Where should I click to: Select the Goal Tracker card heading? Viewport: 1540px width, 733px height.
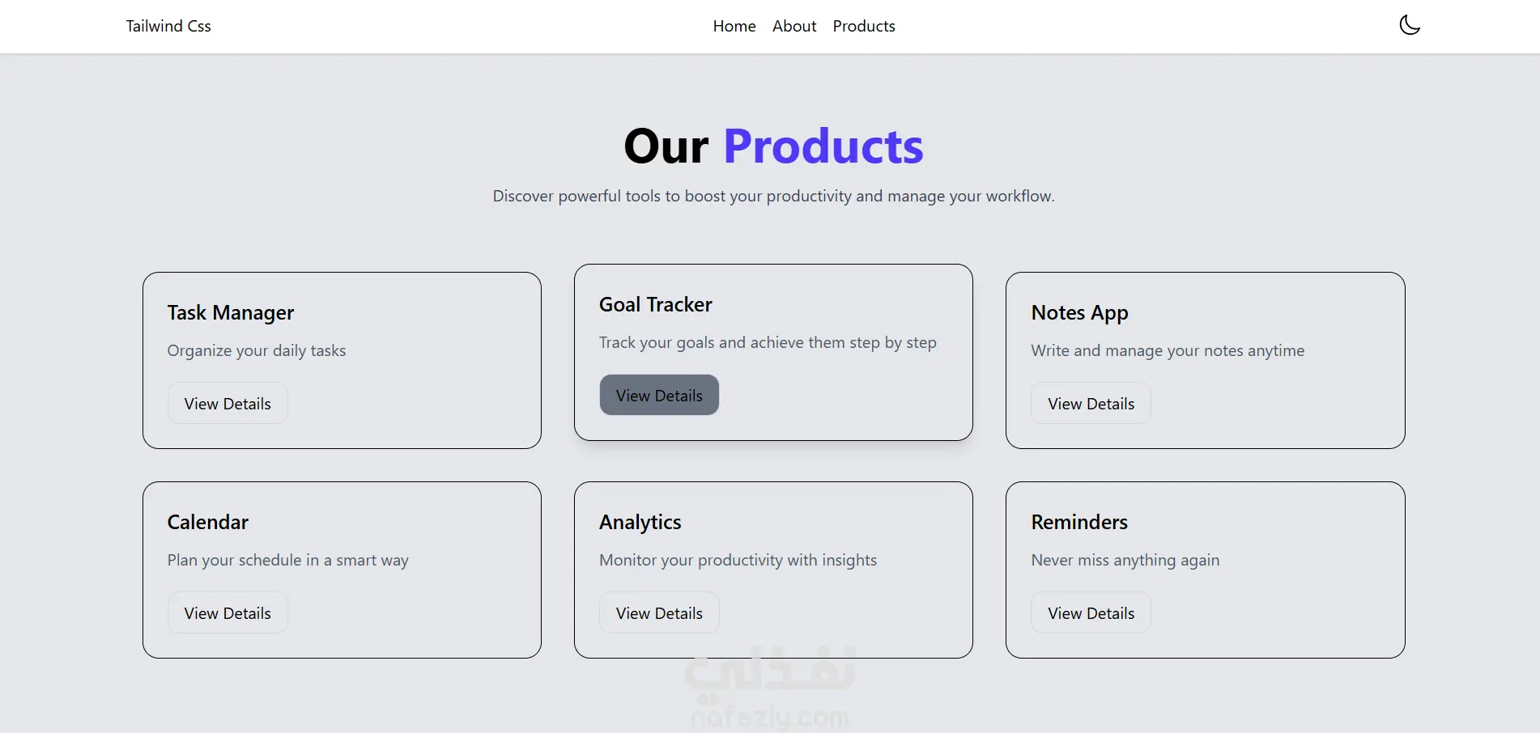pos(656,304)
